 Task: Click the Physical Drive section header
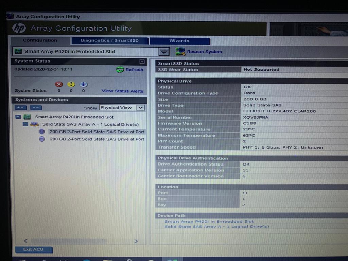point(252,81)
